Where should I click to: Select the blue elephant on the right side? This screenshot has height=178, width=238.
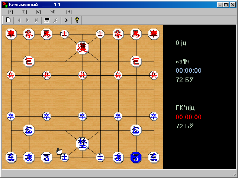118,158
